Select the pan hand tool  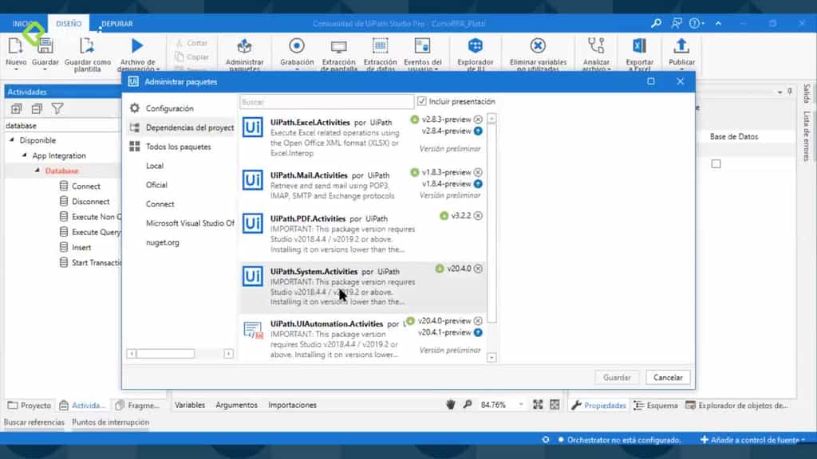tap(451, 405)
